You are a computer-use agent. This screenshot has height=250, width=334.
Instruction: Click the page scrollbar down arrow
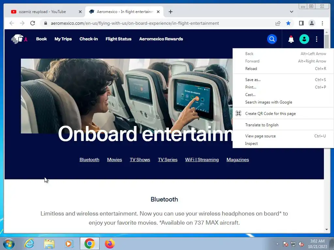coord(326,229)
